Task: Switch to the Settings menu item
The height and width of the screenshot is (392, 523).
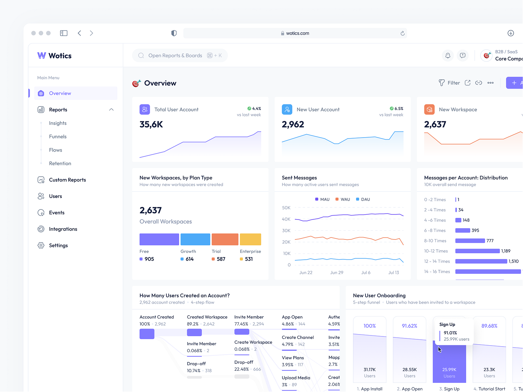Action: 58,245
